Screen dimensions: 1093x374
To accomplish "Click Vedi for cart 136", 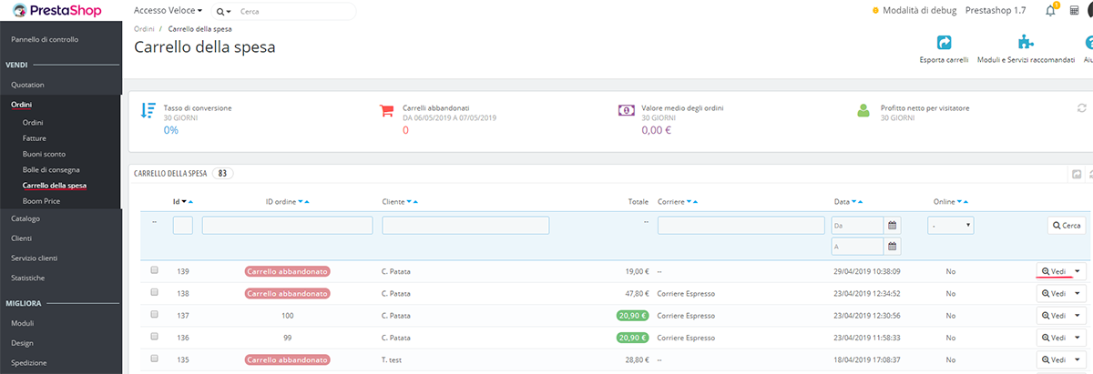I will click(x=1054, y=337).
